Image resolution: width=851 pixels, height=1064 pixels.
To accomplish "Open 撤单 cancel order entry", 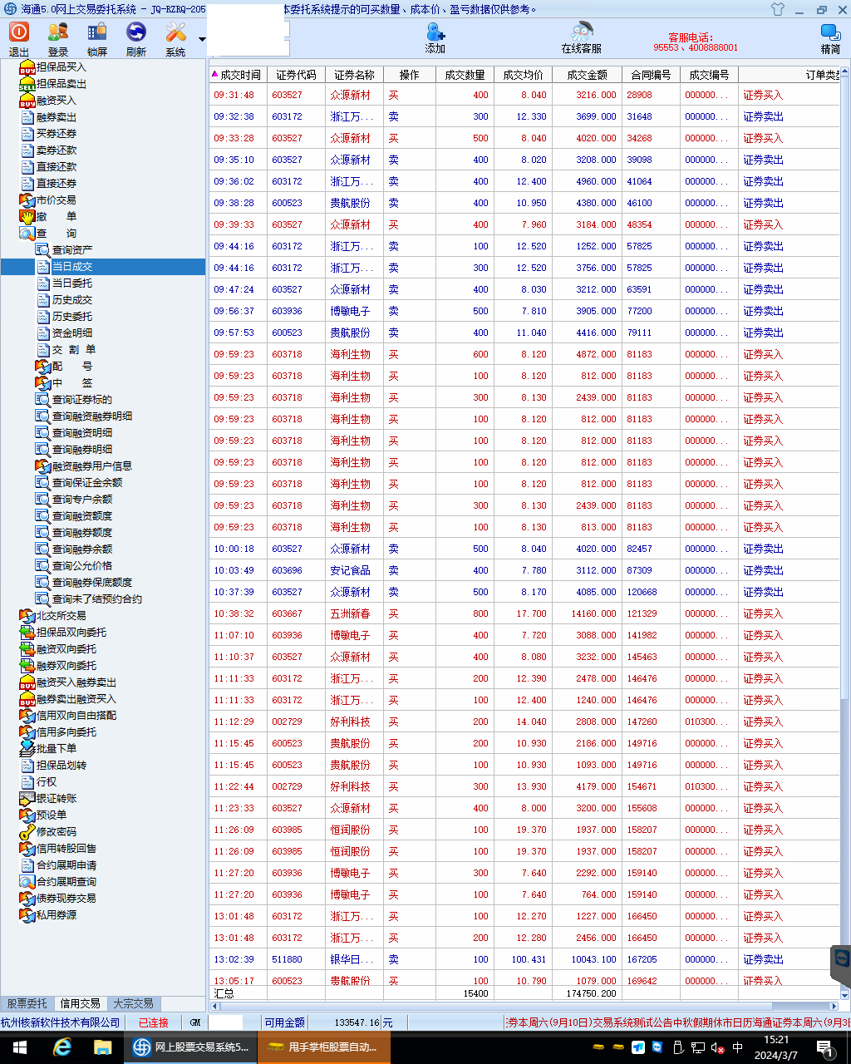I will [56, 216].
